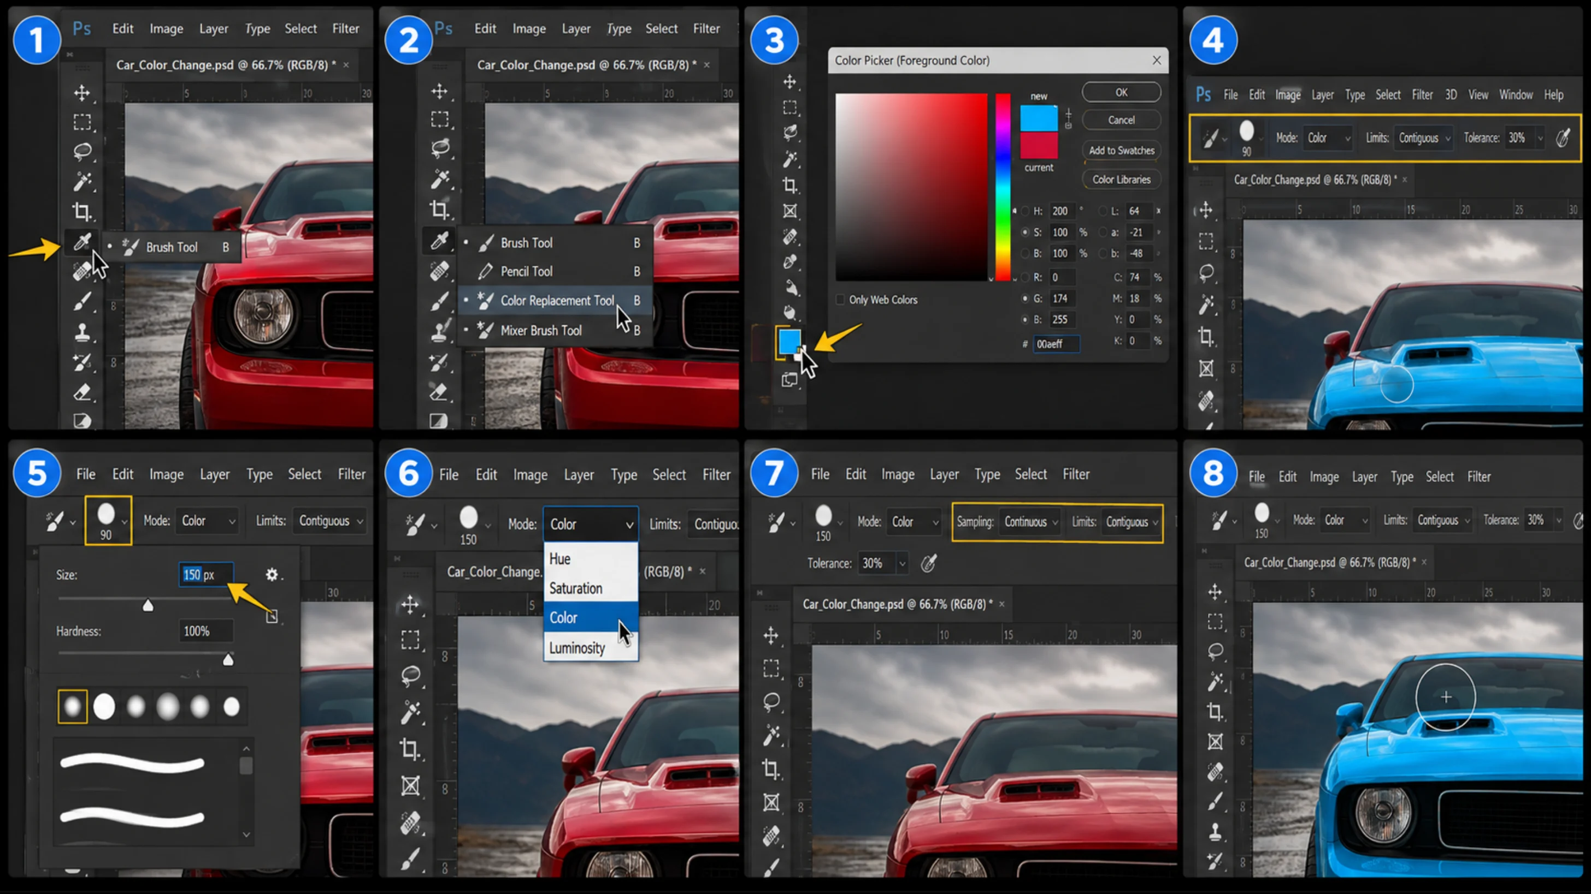Select the Lasso tool in panel 1 toolbar
The height and width of the screenshot is (894, 1591).
[81, 151]
